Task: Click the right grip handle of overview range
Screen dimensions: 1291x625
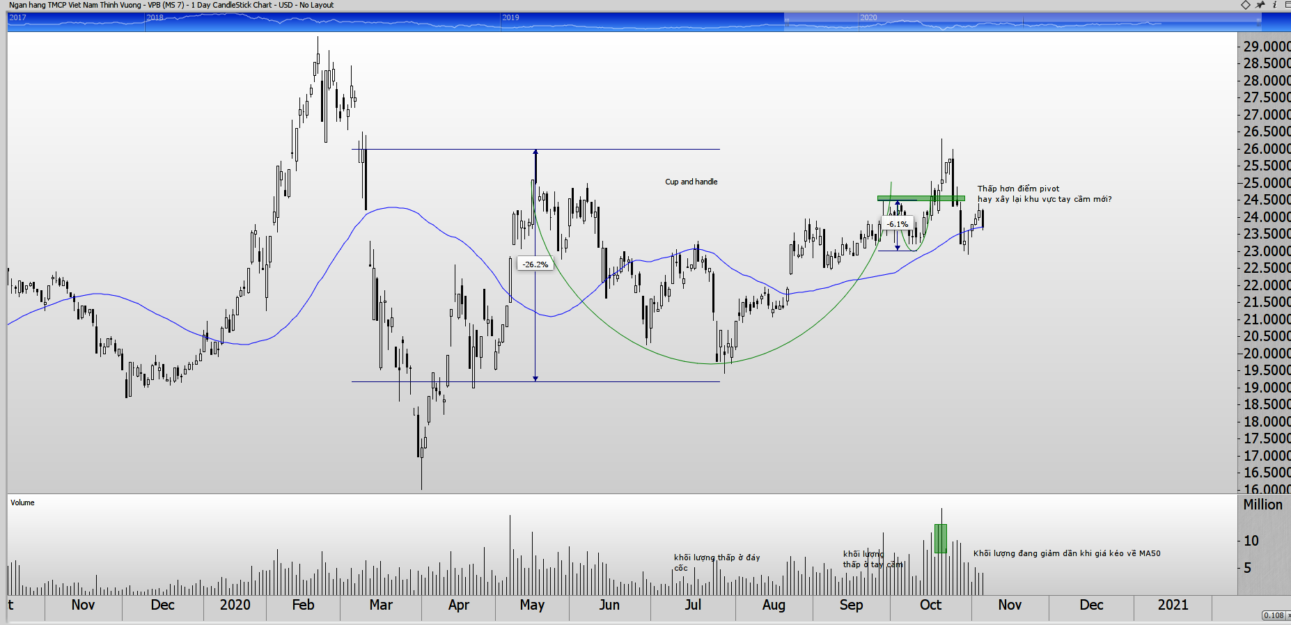Action: (1258, 22)
